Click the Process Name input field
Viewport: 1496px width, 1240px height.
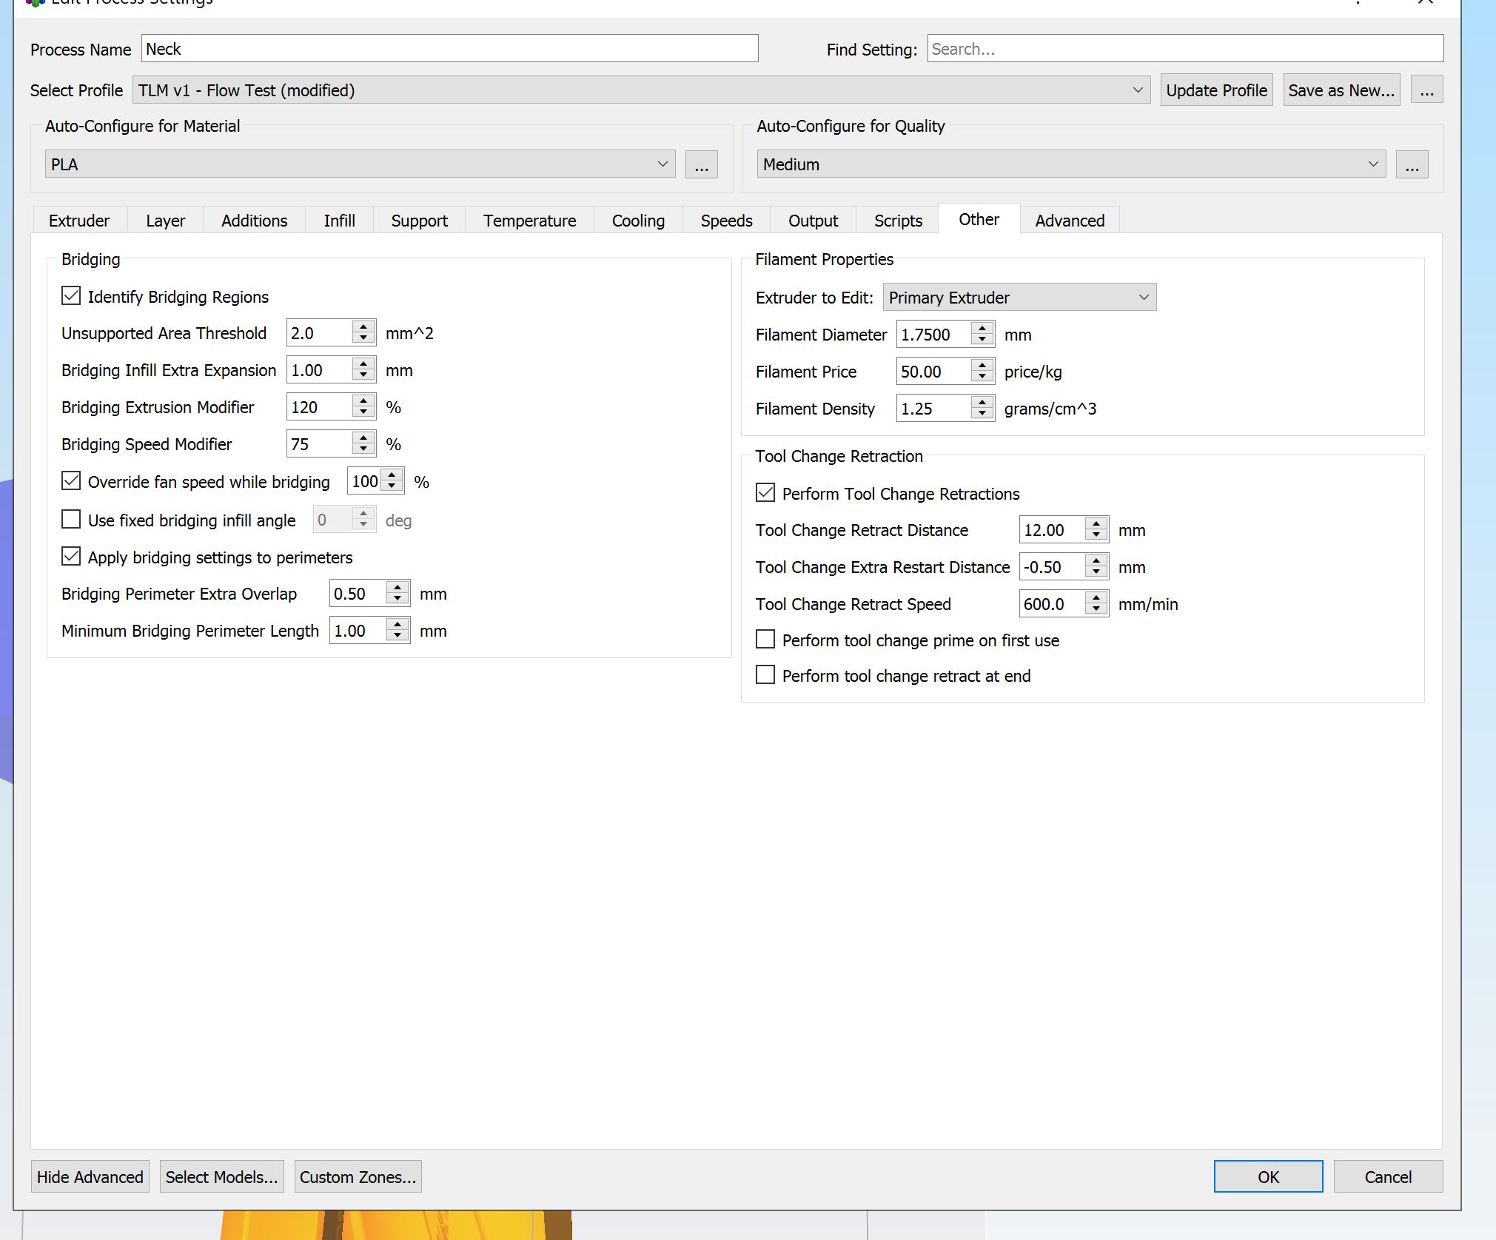(x=450, y=49)
